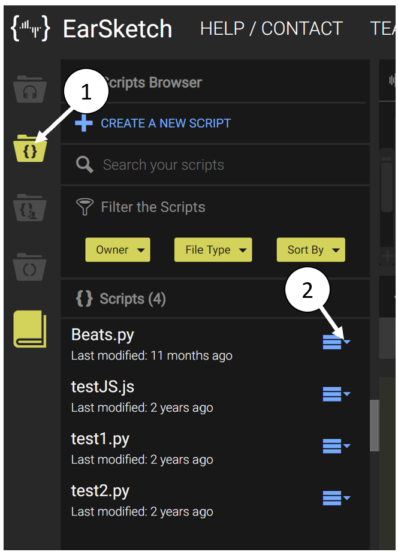This screenshot has height=555, width=398.
Task: Open the Shared Scripts folder icon
Action: pyautogui.click(x=30, y=208)
